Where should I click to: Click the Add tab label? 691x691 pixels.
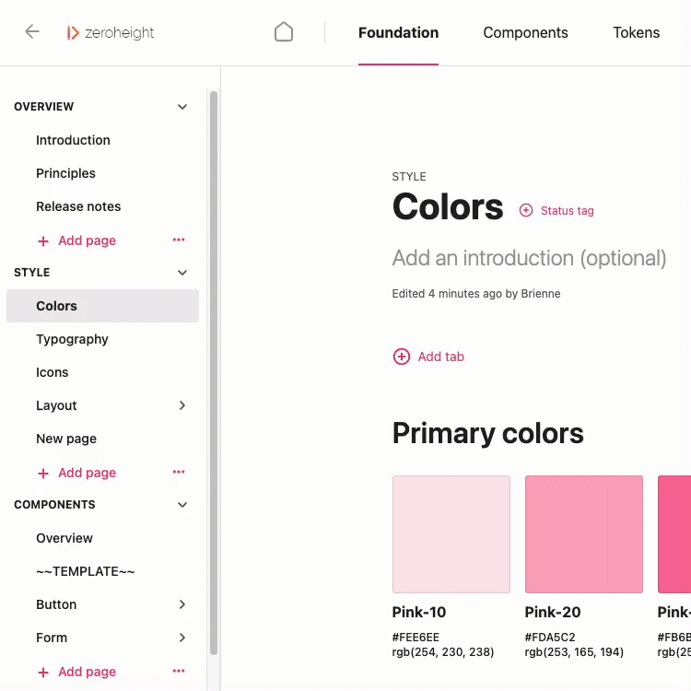click(x=440, y=357)
